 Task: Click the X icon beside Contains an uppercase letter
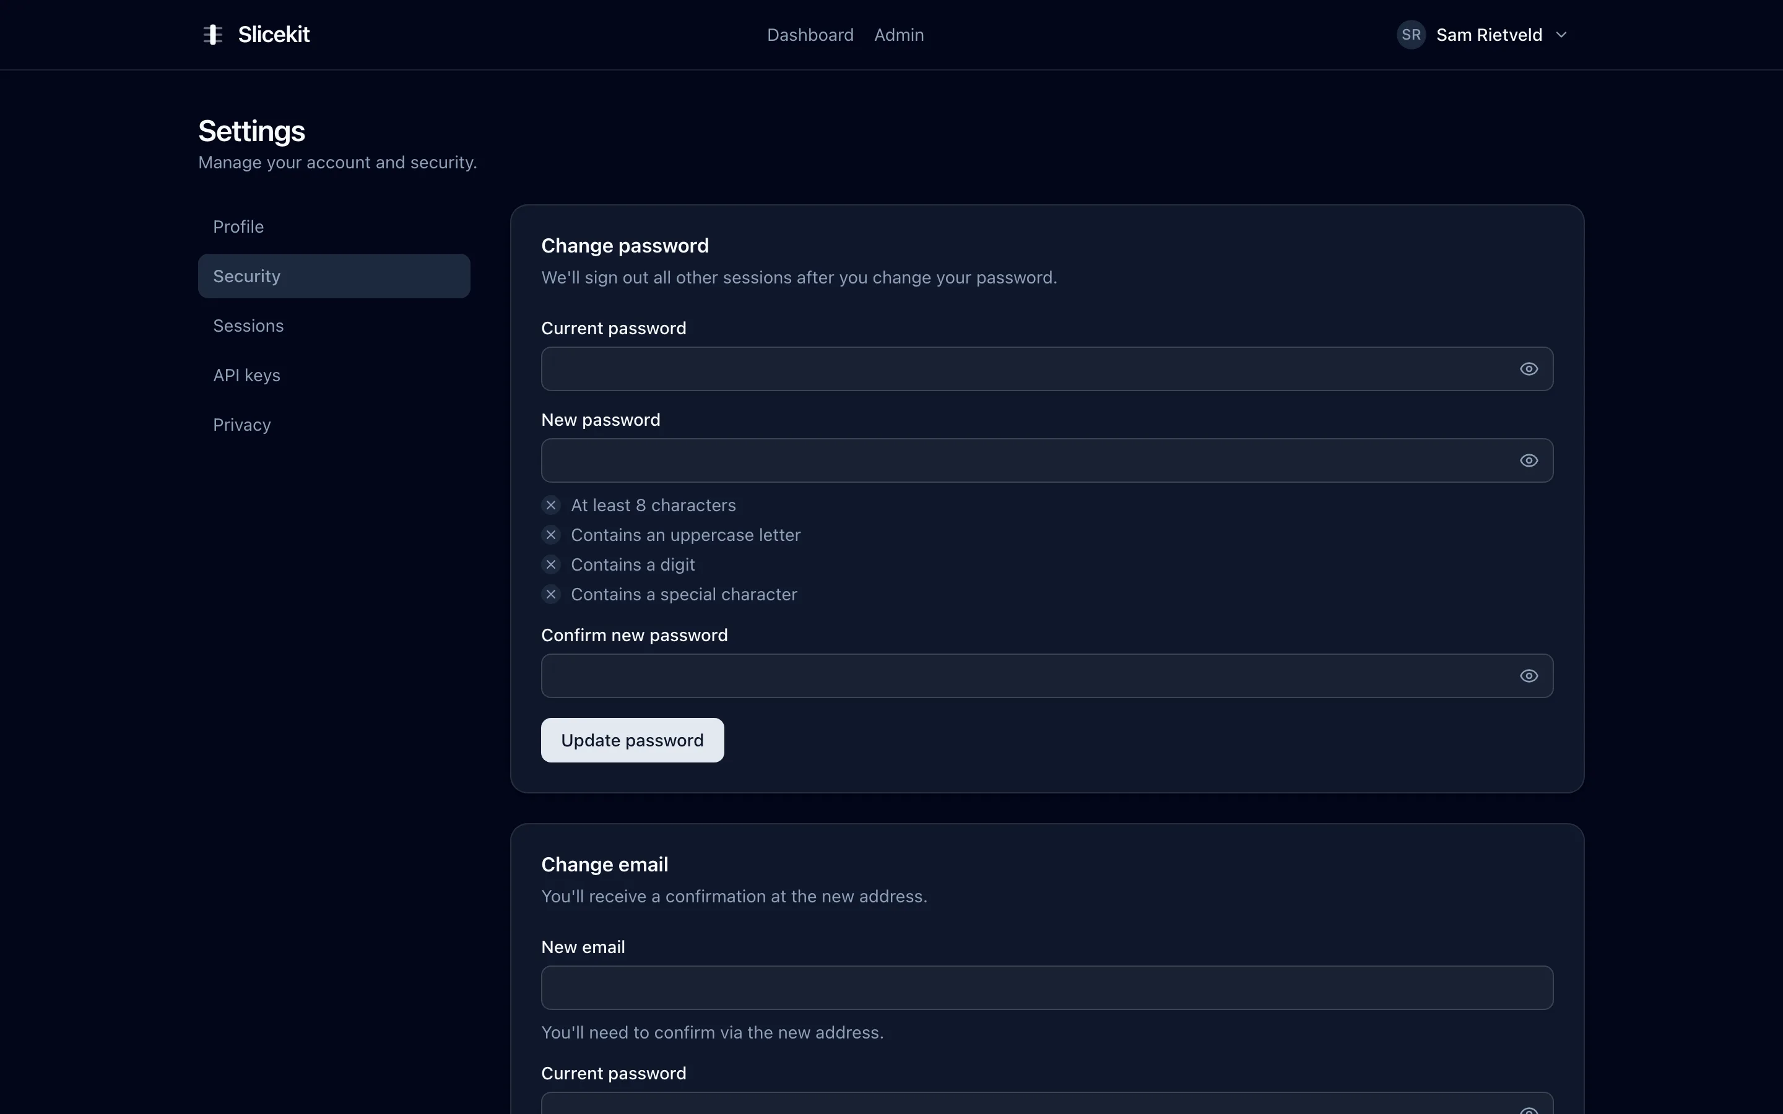(x=551, y=535)
